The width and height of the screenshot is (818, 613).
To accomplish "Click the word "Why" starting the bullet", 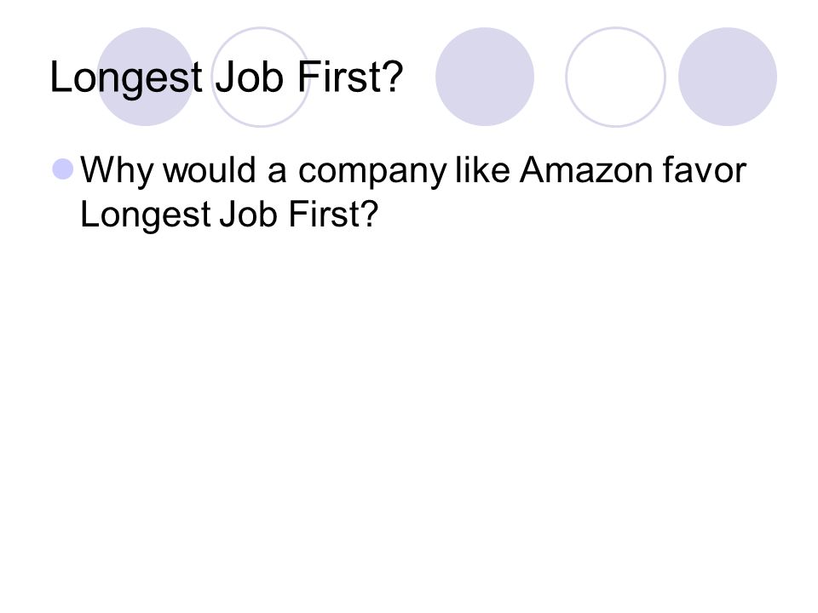I will point(117,172).
